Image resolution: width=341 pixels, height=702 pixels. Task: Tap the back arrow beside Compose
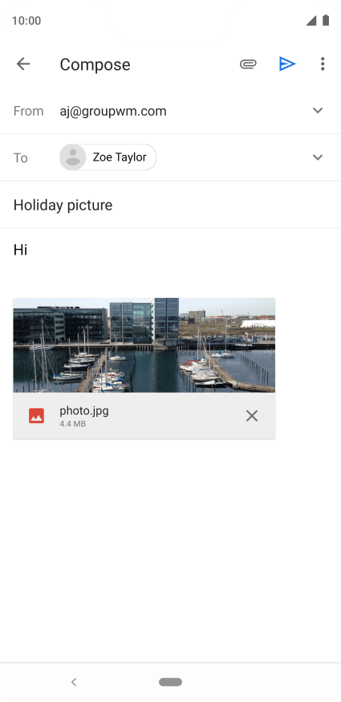[23, 64]
